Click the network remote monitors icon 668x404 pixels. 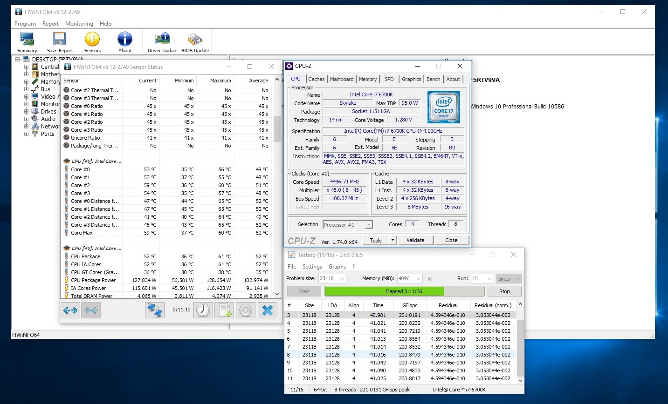tap(154, 310)
